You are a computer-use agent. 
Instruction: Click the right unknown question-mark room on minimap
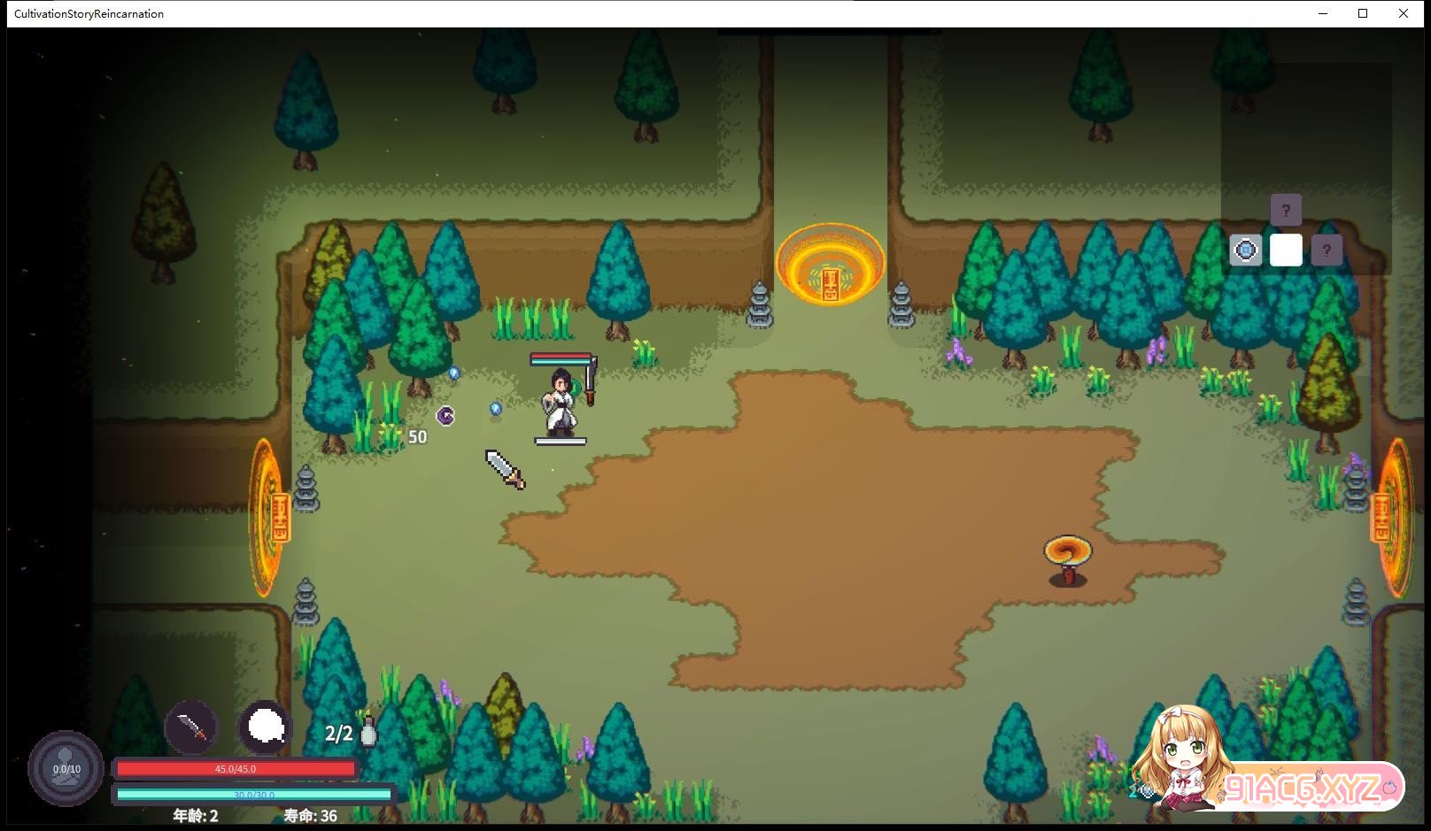(1326, 250)
